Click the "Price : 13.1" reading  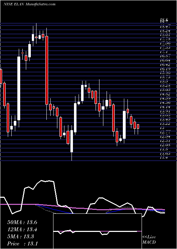point(22,244)
